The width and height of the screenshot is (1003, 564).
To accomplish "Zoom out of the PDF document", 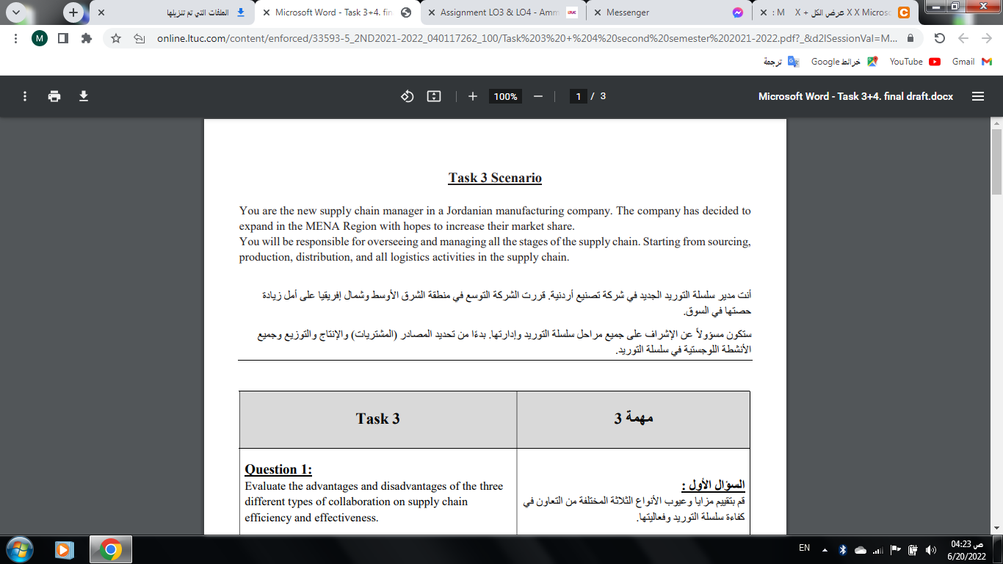I will coord(537,95).
